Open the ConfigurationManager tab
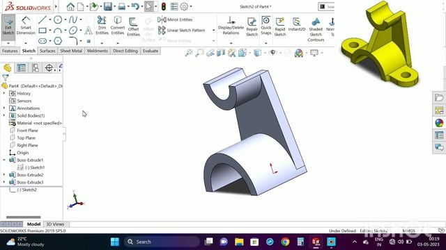Screen dimensions: 446x250 click(x=36, y=68)
